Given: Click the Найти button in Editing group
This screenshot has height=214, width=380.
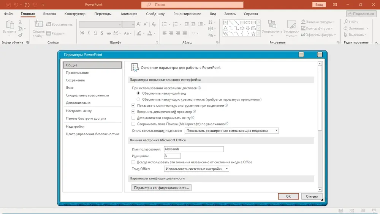Looking at the screenshot, I should pos(351,22).
